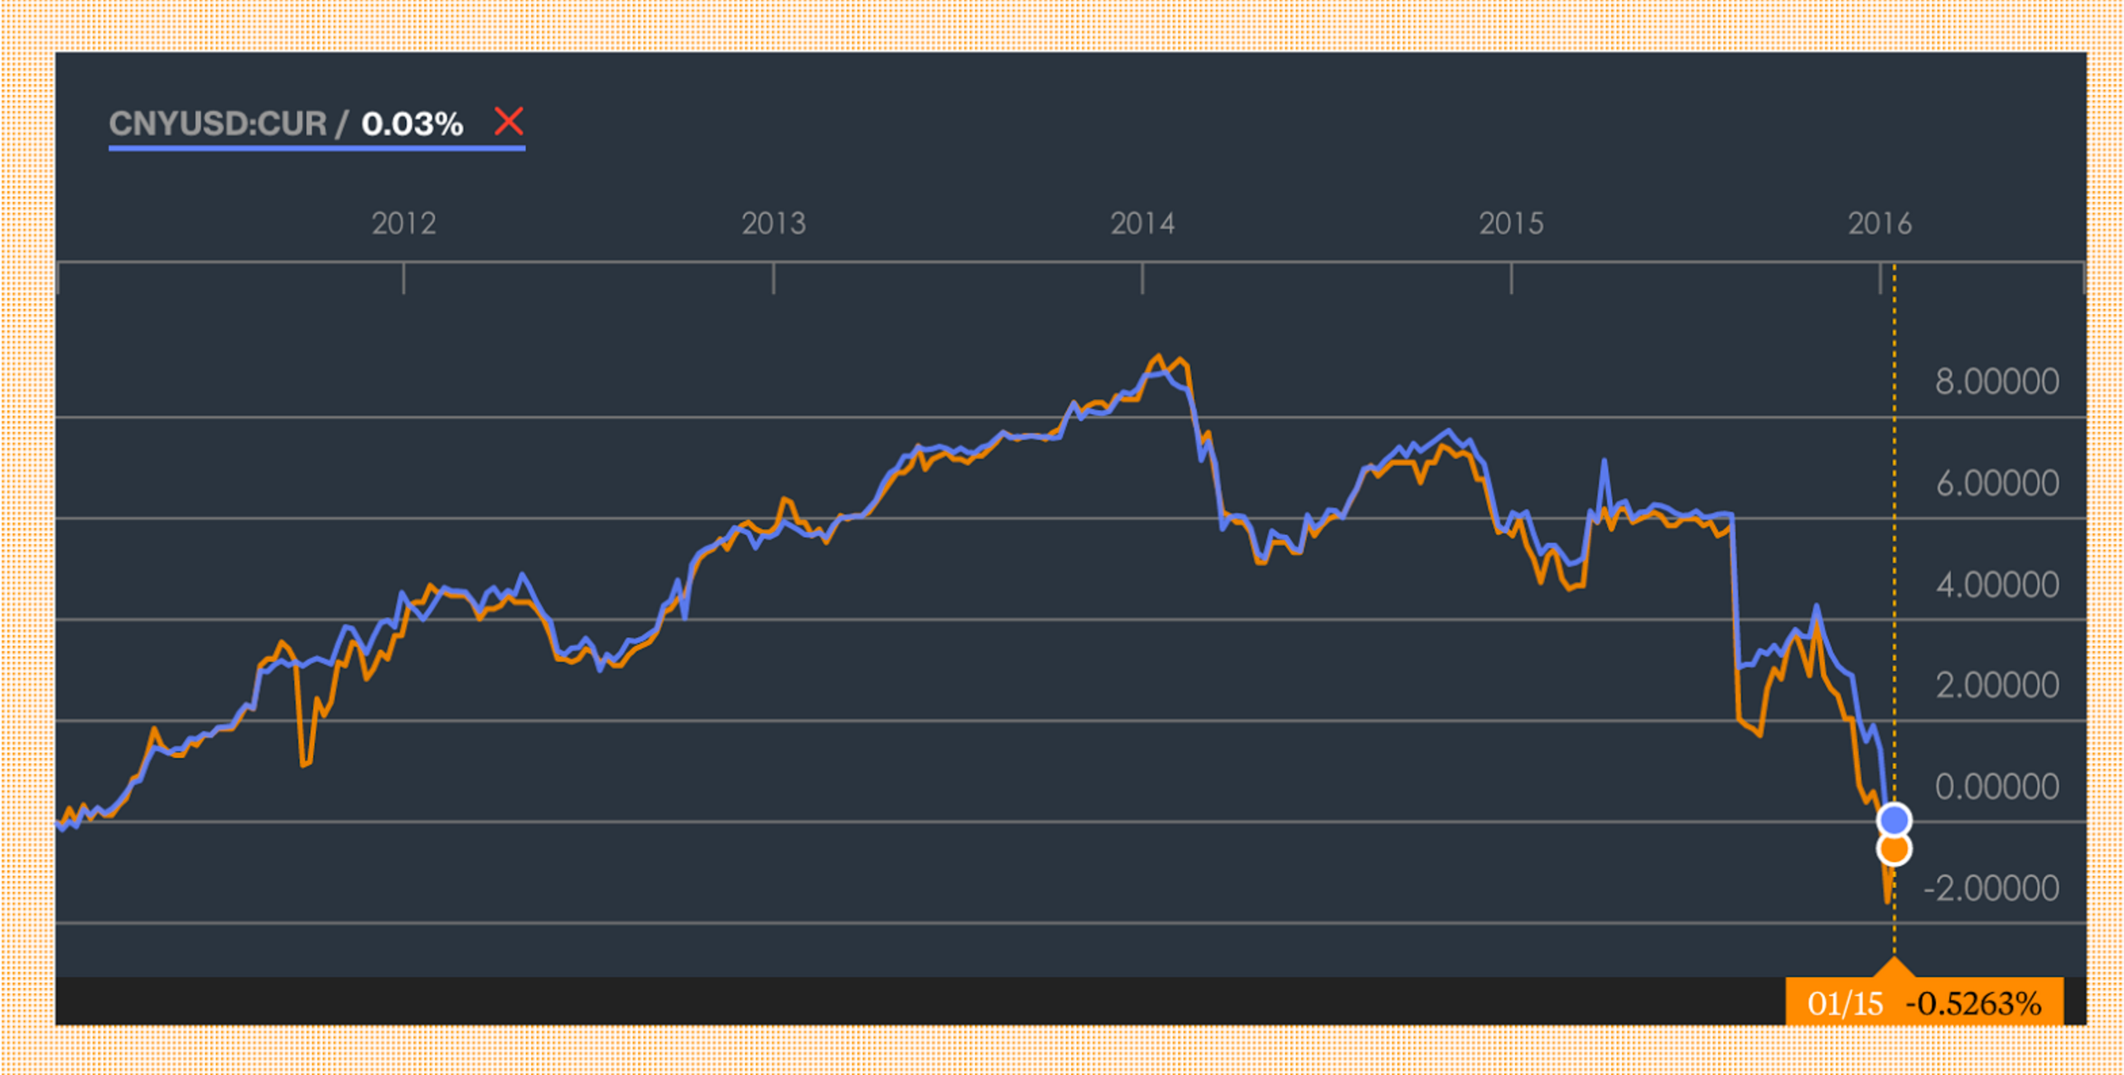Click the 01/15 -0.5263% tooltip label
The height and width of the screenshot is (1075, 2124).
[1923, 1003]
